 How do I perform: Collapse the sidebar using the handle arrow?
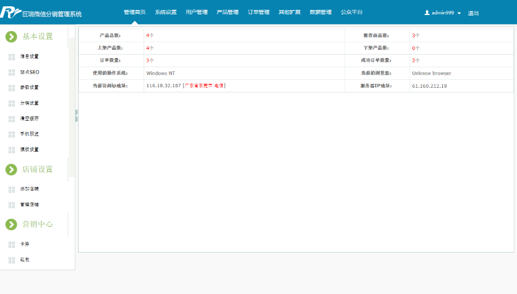coord(76,115)
